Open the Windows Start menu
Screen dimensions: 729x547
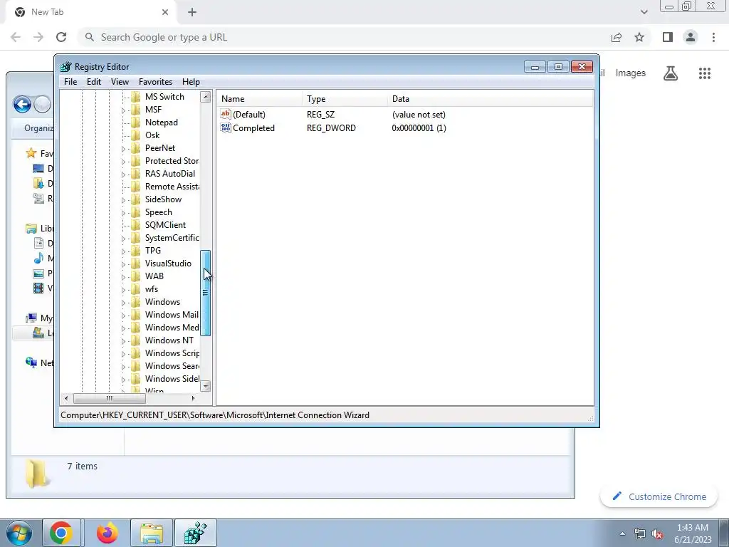point(19,533)
